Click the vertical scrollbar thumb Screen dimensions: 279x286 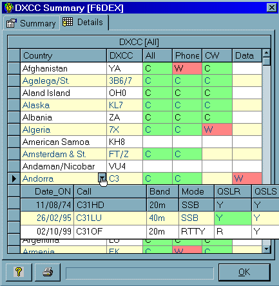[267, 62]
